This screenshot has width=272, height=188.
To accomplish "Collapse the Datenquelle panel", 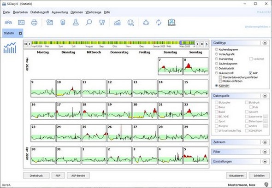I will point(265,96).
